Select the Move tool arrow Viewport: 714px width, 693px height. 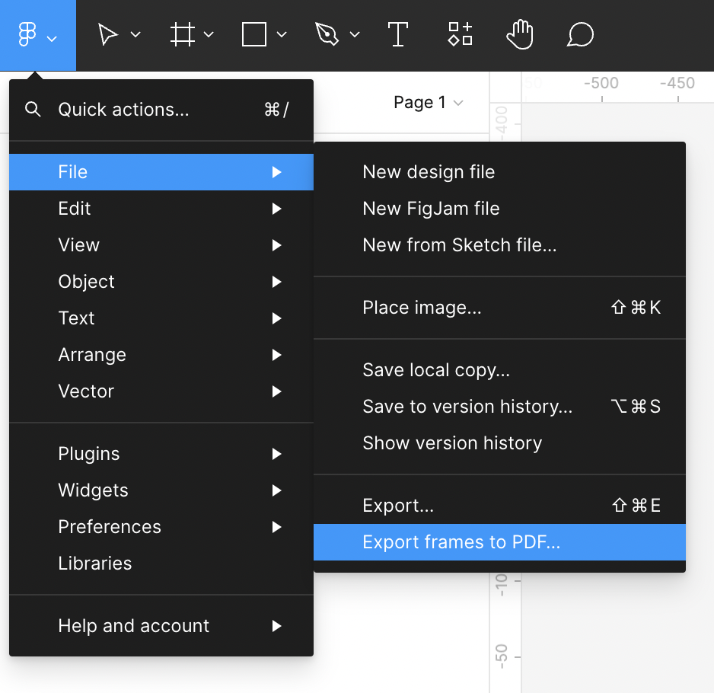pos(108,34)
